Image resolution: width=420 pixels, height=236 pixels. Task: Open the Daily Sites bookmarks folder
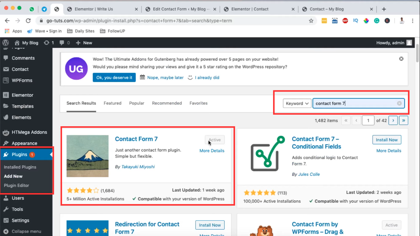tap(81, 31)
